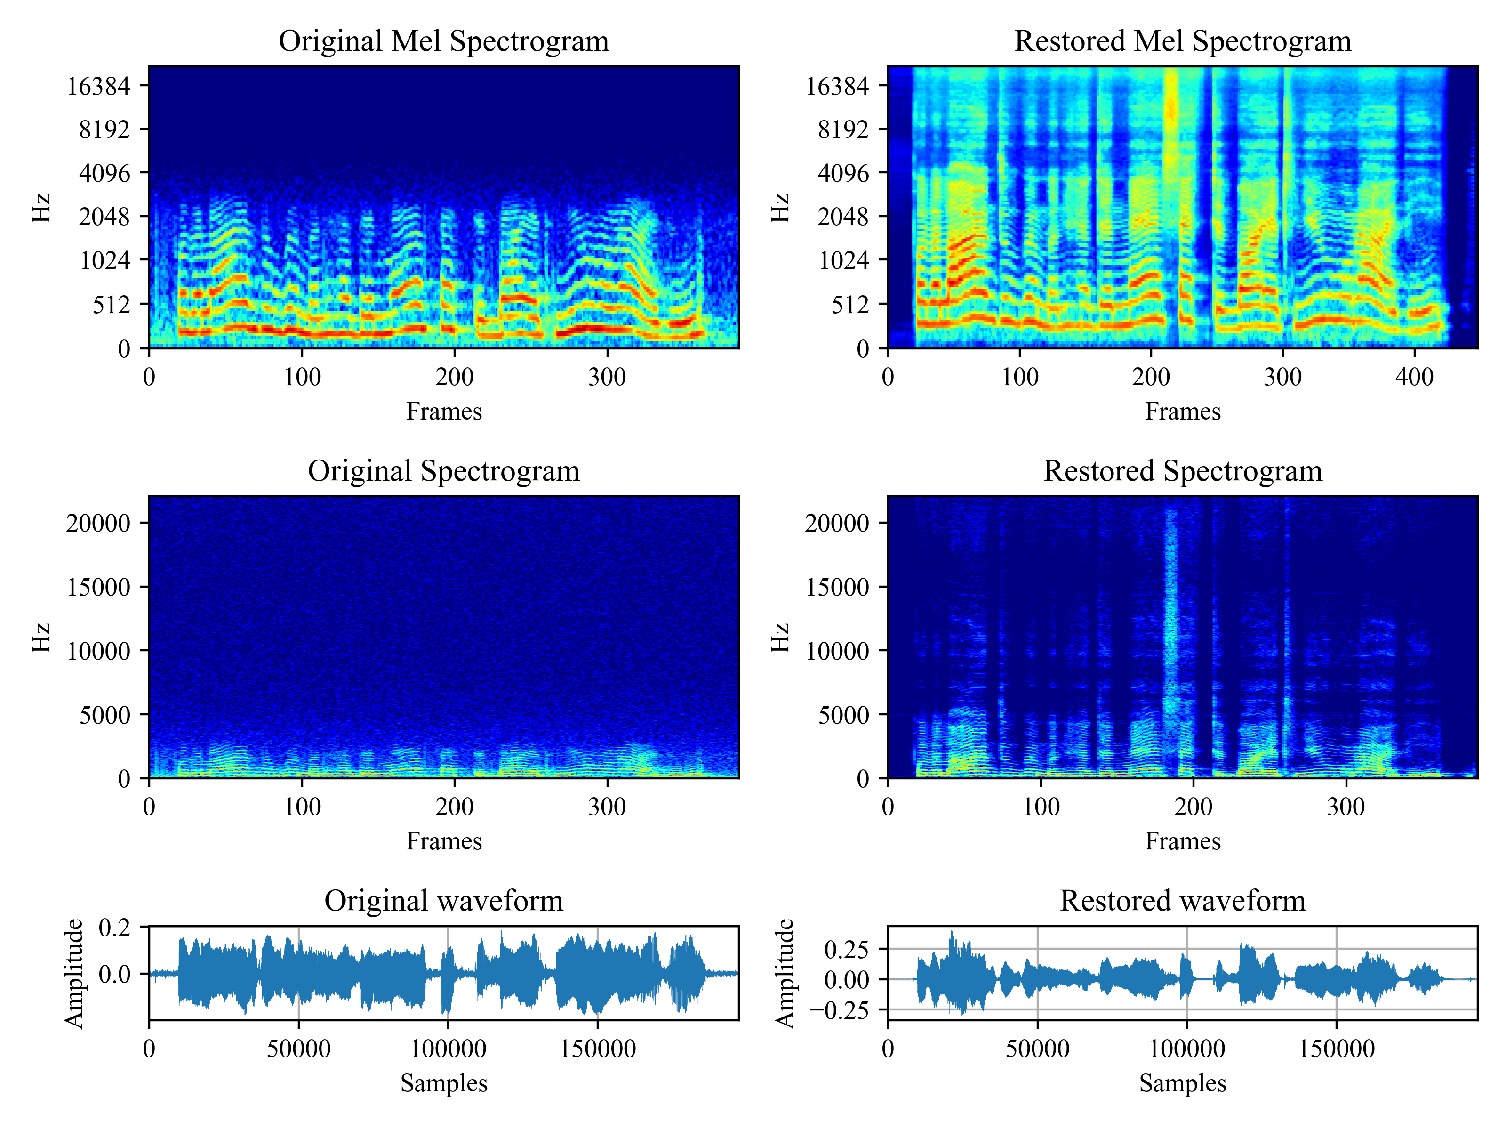The width and height of the screenshot is (1506, 1130).
Task: Click 'Hz' axis label of Restored Spectrogram
Action: pyautogui.click(x=779, y=638)
